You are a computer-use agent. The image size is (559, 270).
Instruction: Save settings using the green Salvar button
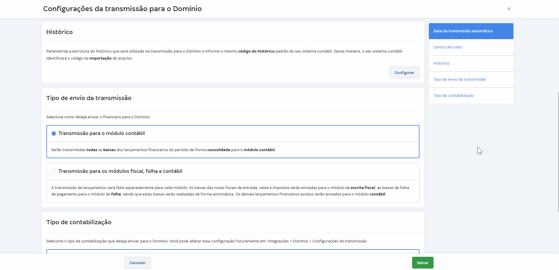click(422, 262)
